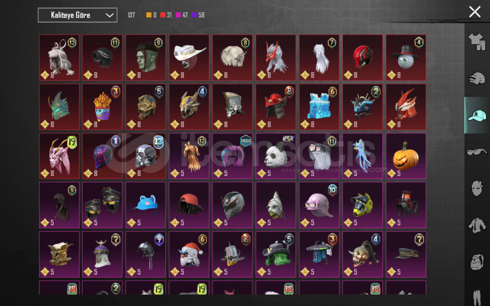Select the panda head item
The height and width of the screenshot is (306, 490).
coord(276,156)
